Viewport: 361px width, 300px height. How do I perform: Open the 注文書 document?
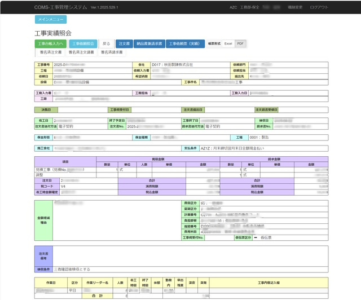[x=124, y=43]
